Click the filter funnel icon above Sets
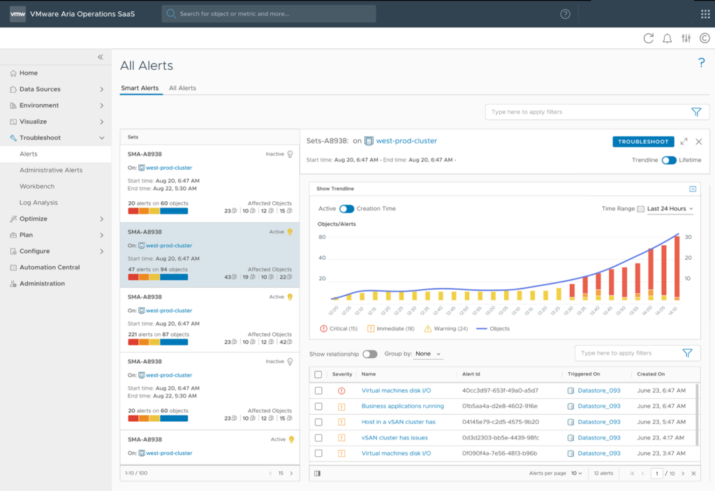The image size is (715, 491). (695, 112)
